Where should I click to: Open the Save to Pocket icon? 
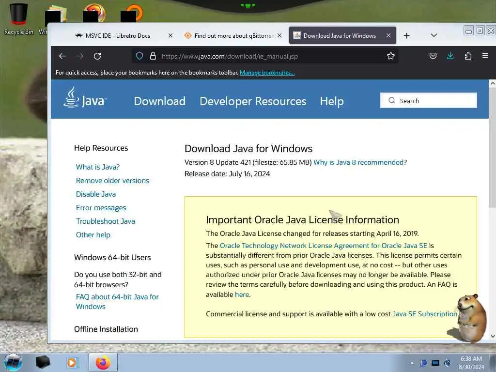[433, 56]
